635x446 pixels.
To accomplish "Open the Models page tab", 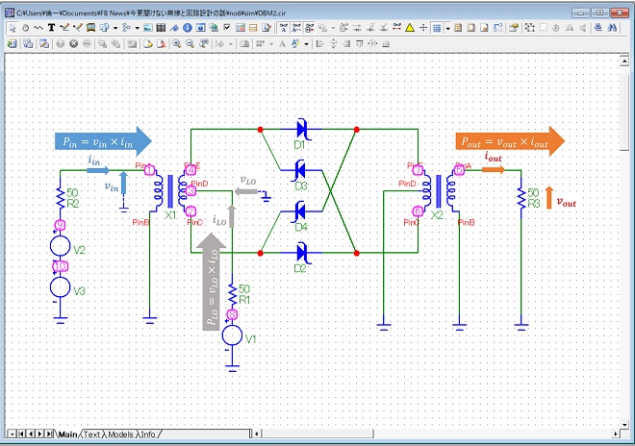I will (x=120, y=434).
